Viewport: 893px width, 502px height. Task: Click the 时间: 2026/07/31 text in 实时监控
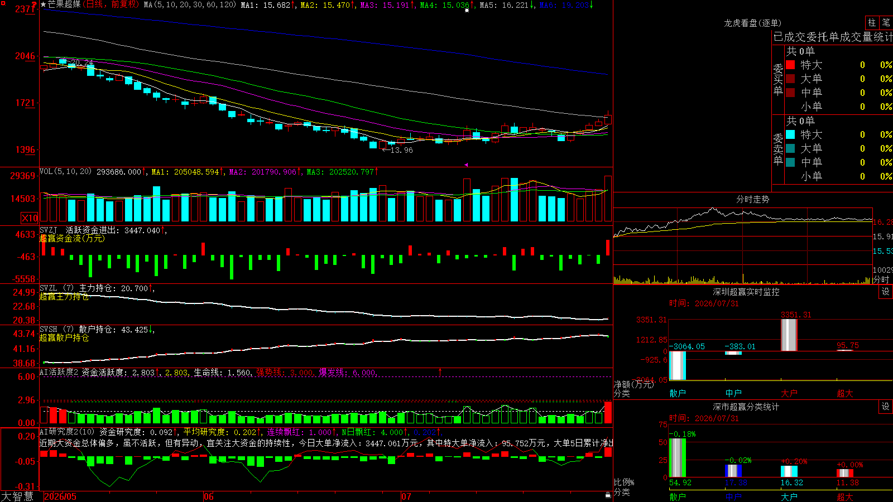(x=704, y=303)
